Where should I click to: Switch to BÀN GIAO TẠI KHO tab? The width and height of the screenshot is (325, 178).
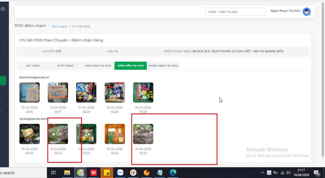point(98,66)
